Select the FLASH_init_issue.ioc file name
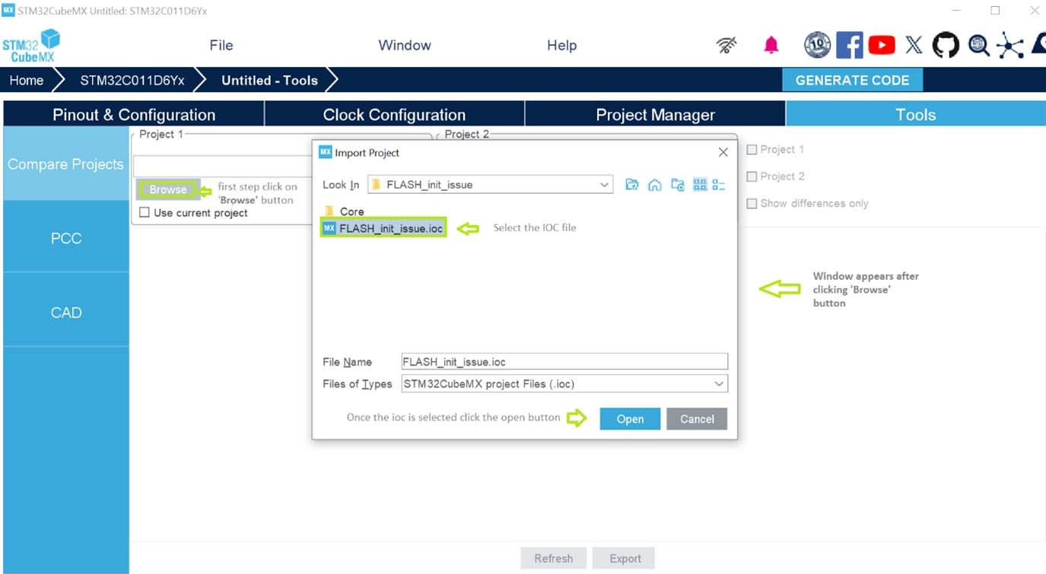The width and height of the screenshot is (1046, 574). 391,228
